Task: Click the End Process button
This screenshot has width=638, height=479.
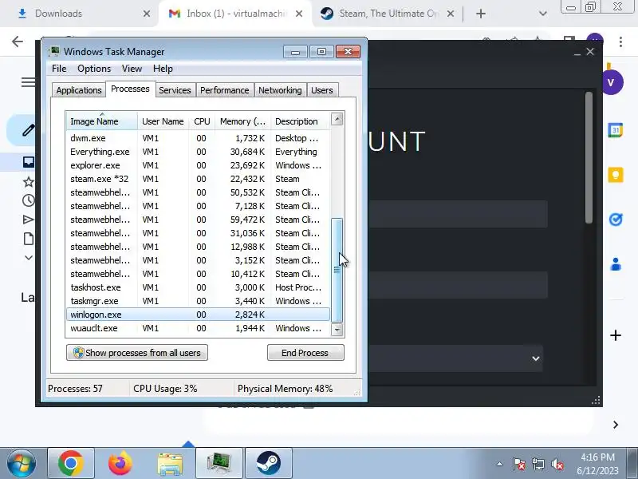Action: (305, 353)
